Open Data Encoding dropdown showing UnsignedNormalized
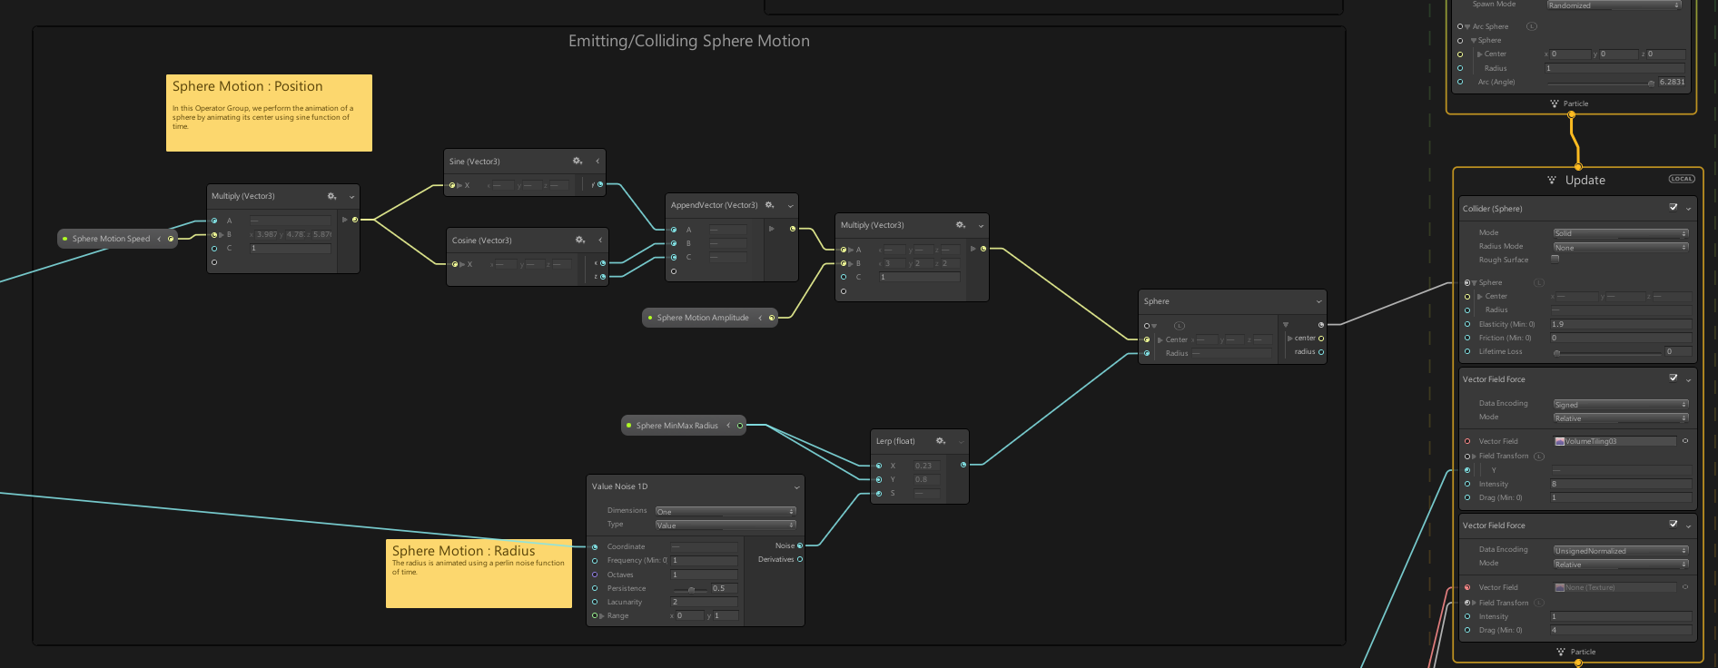 tap(1621, 550)
